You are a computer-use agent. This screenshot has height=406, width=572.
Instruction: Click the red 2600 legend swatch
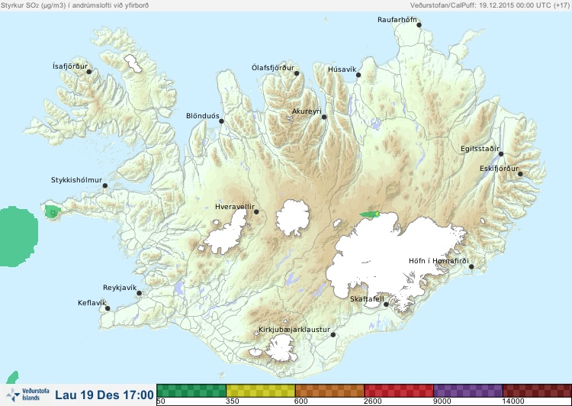(x=399, y=391)
